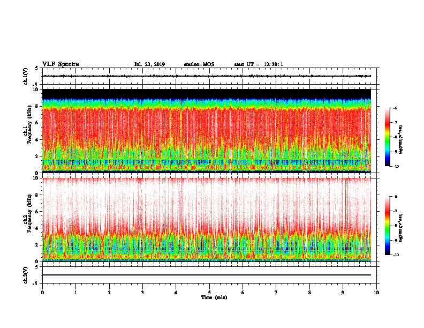Click the "-10" label on ch.2 colorbar
424x328 pixels.
click(396, 255)
